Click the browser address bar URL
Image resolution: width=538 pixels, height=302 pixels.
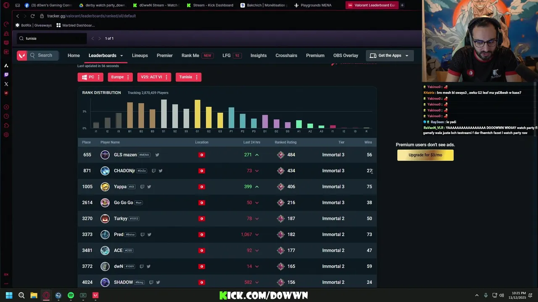[91, 16]
